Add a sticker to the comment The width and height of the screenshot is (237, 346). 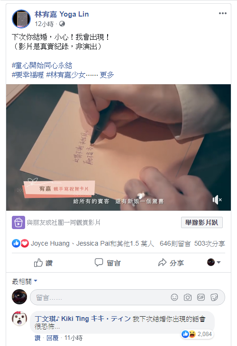214,297
